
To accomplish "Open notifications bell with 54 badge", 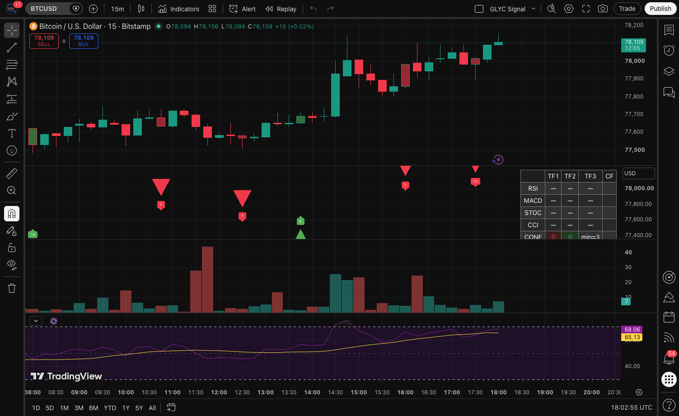I will 669,358.
